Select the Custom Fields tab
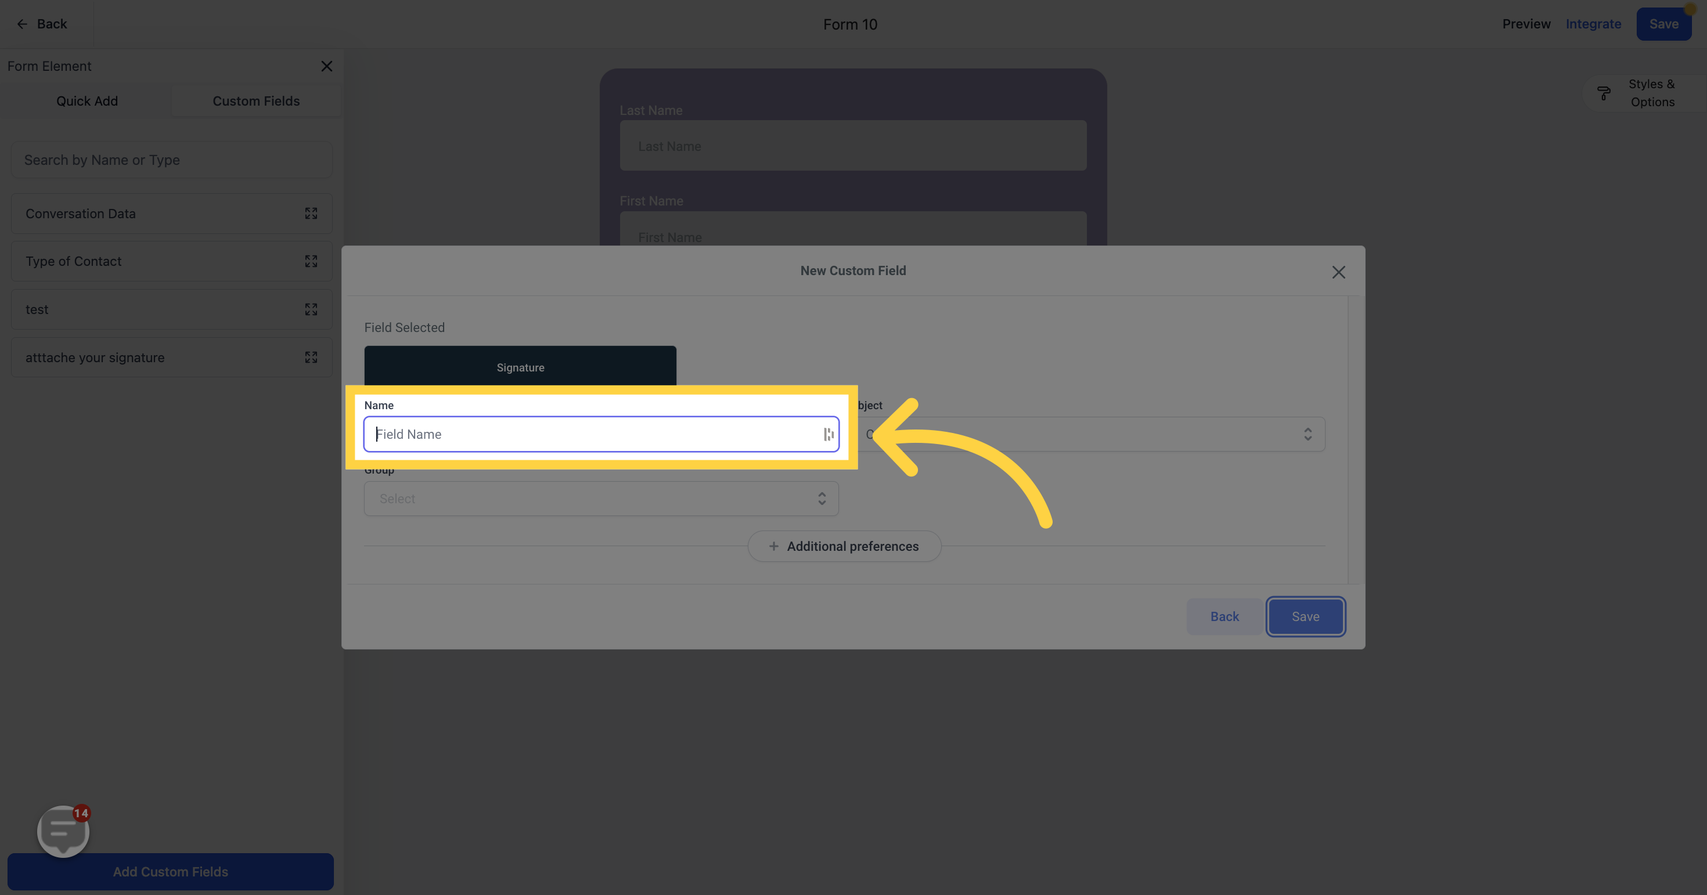Image resolution: width=1707 pixels, height=895 pixels. point(256,100)
